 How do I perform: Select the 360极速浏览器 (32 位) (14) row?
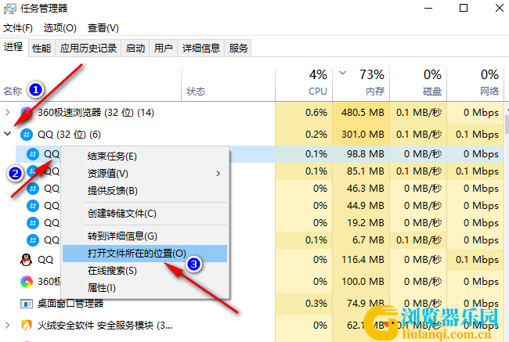click(x=137, y=113)
